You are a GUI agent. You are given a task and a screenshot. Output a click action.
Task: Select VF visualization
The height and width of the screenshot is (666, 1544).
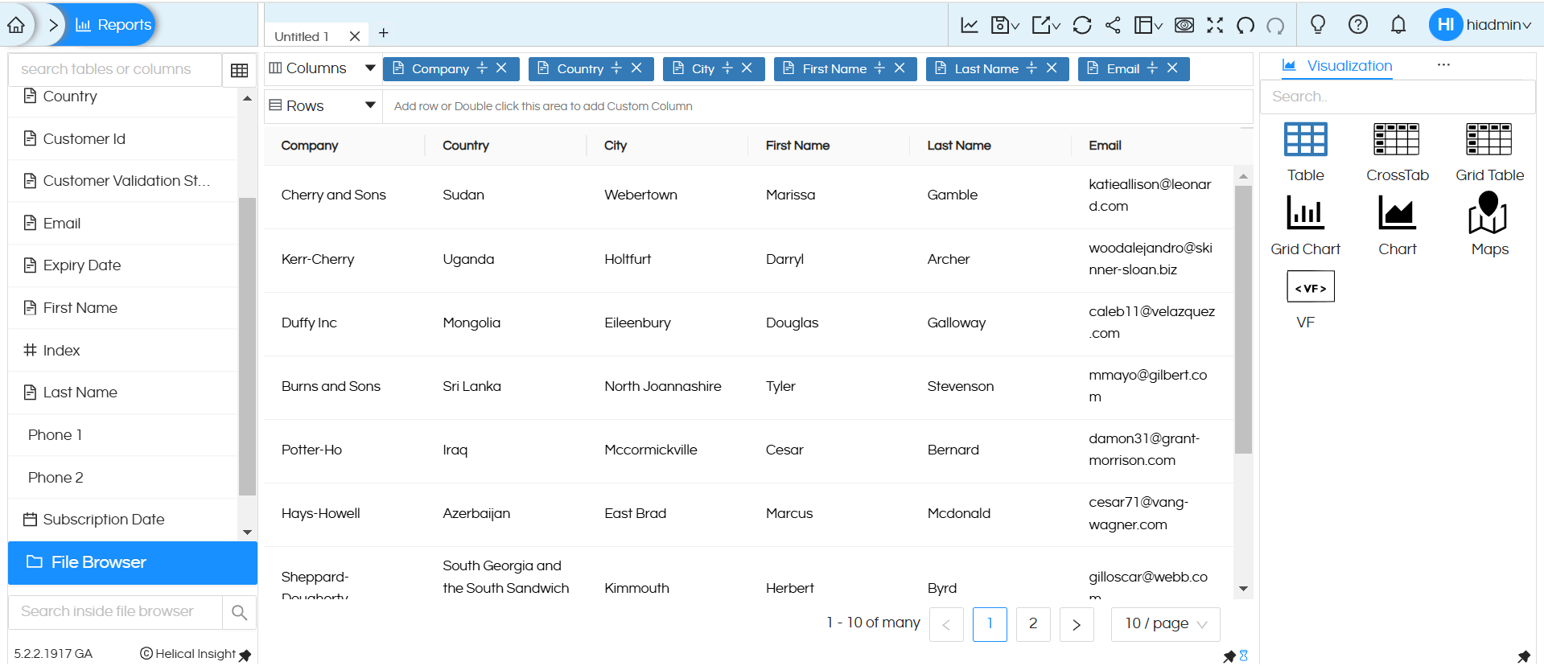tap(1310, 301)
